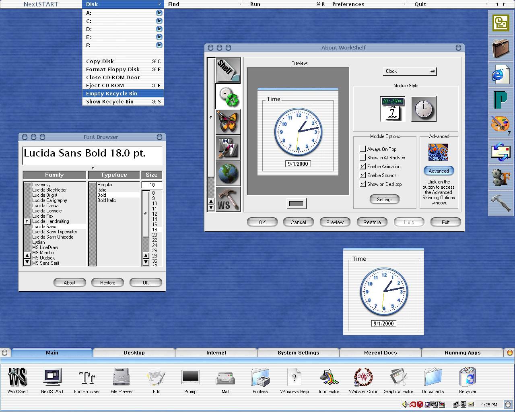515x412 pixels.
Task: Open Internet Explorer in the right dock
Action: click(x=501, y=74)
